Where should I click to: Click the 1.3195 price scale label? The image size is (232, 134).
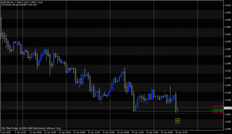[x=228, y=93]
